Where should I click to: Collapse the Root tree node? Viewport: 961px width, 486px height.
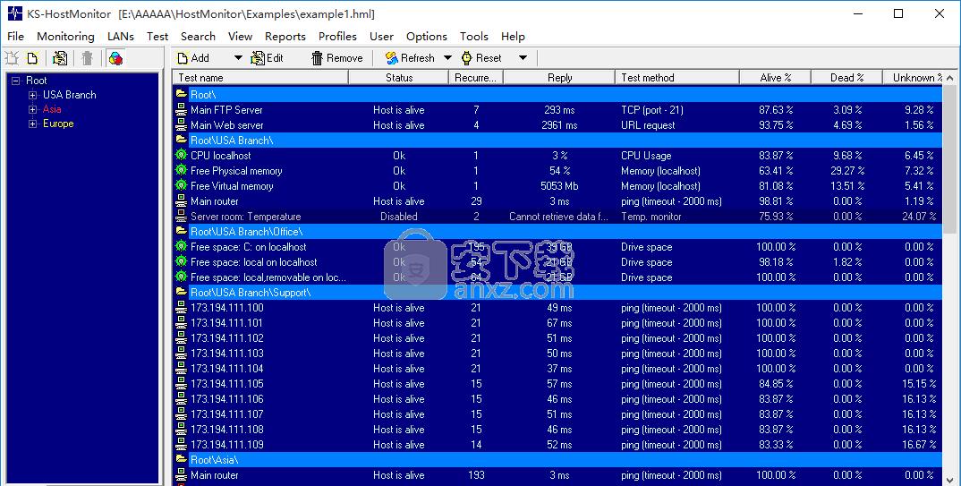click(15, 81)
